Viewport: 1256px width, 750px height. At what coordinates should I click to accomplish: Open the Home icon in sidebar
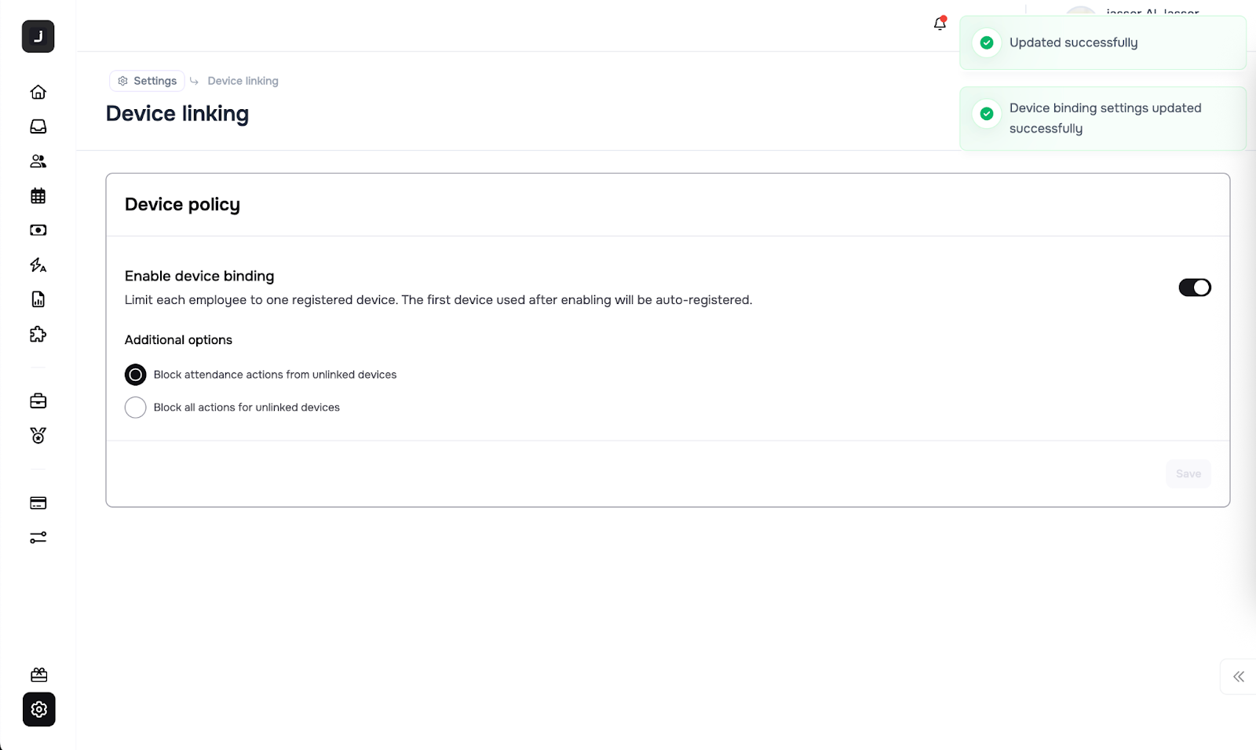pyautogui.click(x=38, y=92)
